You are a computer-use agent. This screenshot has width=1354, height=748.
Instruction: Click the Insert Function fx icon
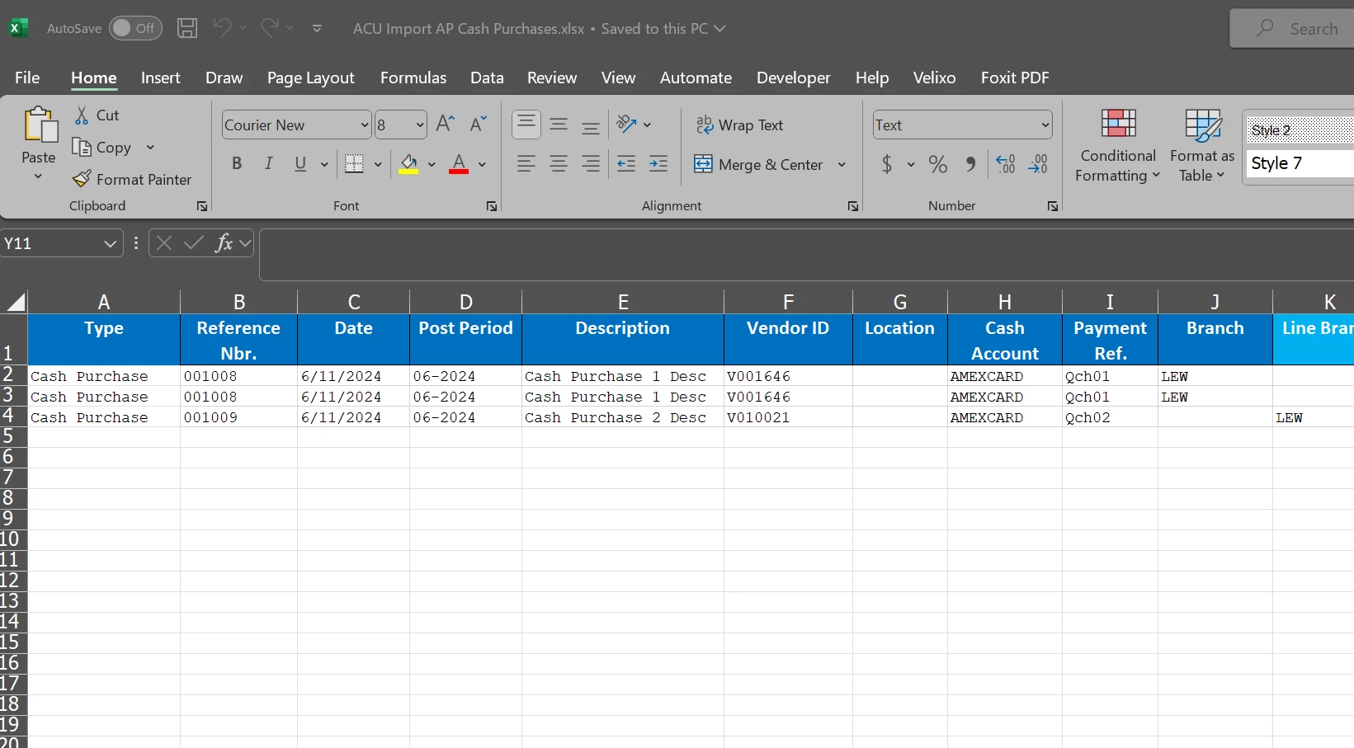click(x=224, y=242)
